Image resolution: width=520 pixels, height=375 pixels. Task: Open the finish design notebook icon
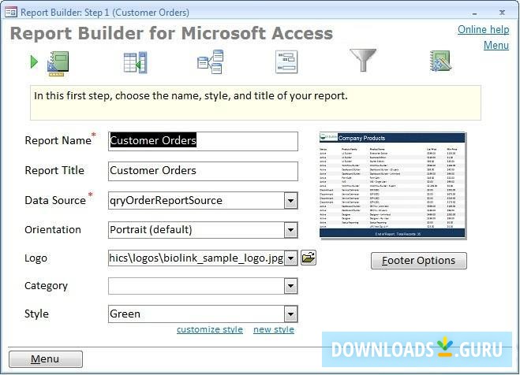tap(440, 61)
